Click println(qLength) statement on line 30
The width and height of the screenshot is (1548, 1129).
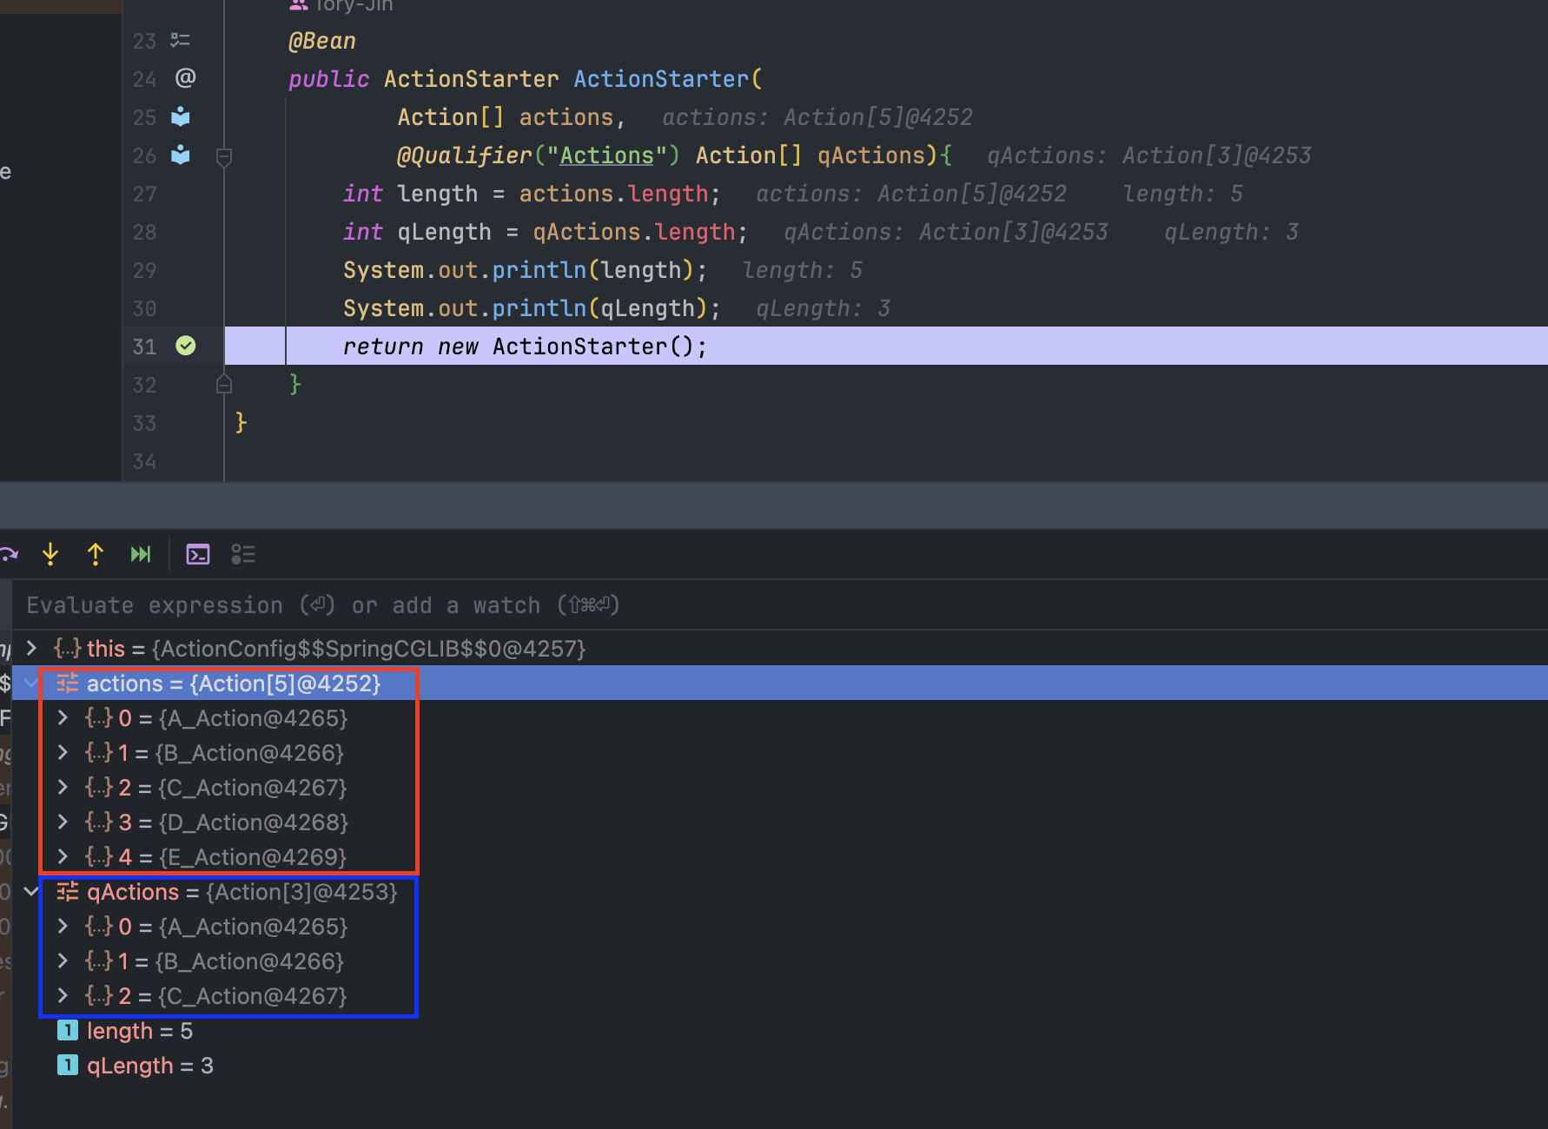[532, 308]
